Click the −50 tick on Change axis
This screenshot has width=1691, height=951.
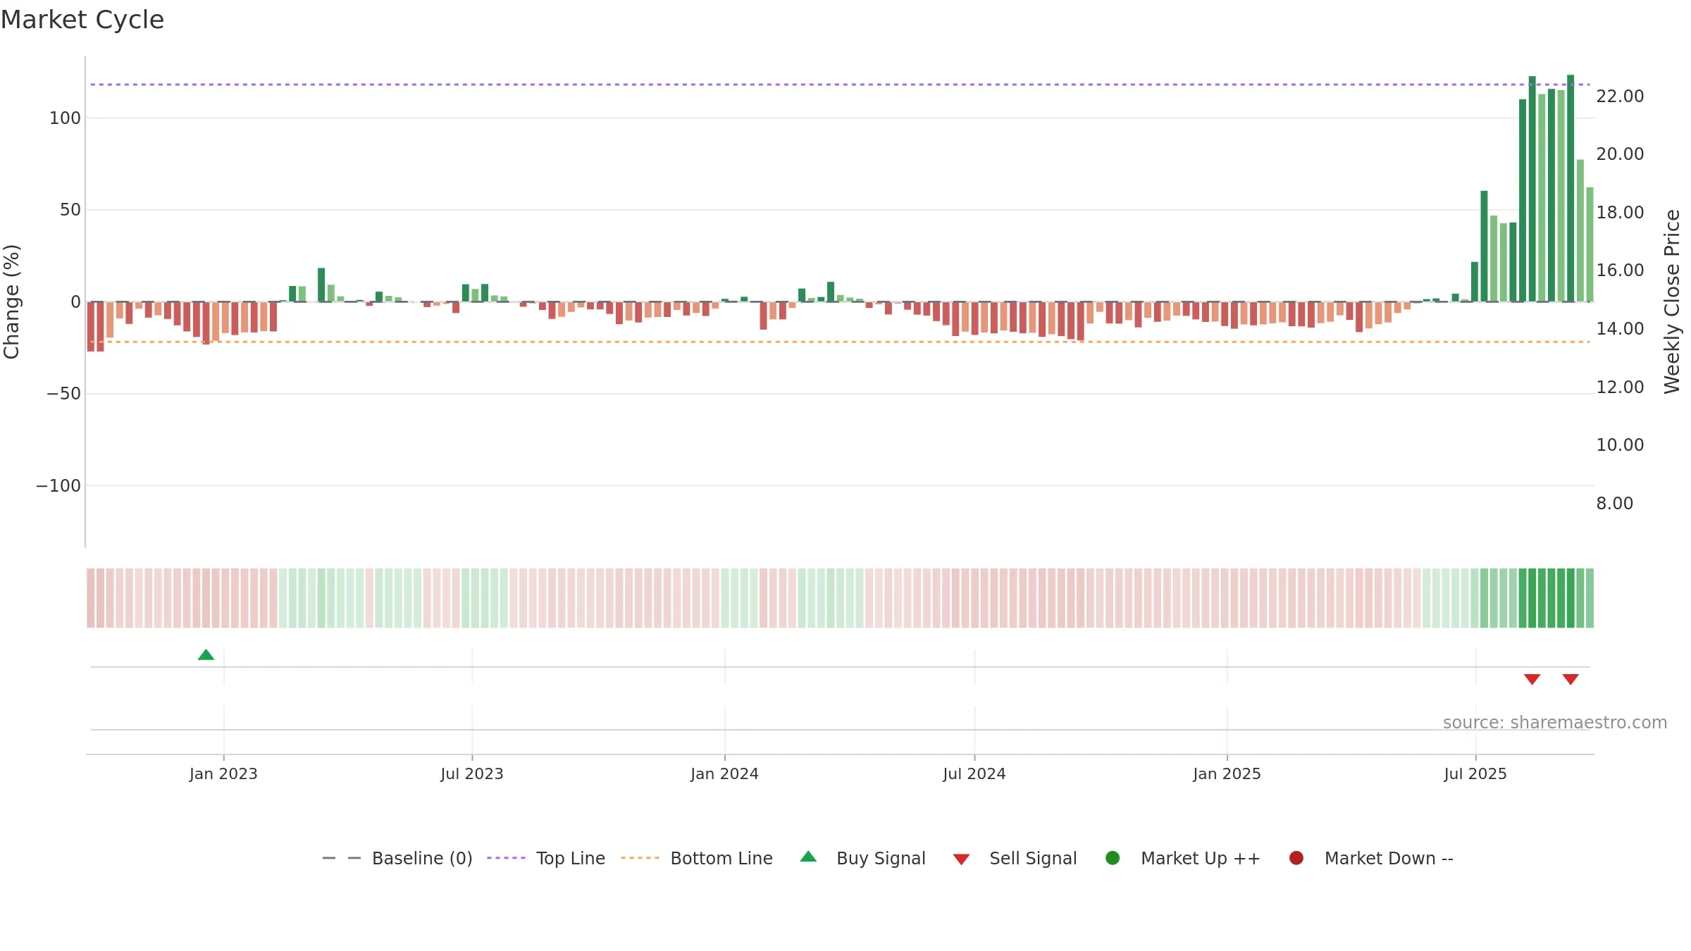(63, 394)
